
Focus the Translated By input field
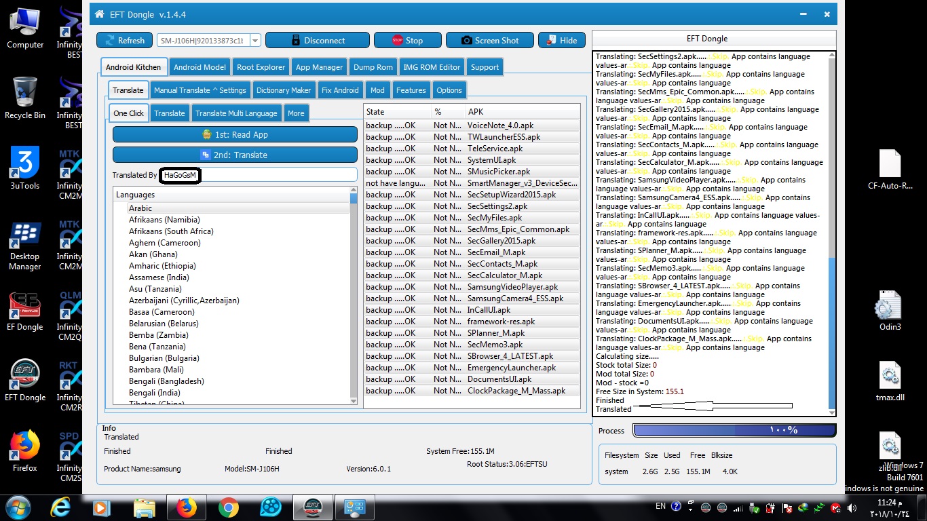tap(258, 175)
